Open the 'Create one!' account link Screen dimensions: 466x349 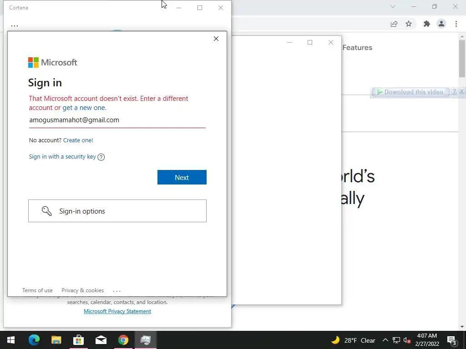[x=78, y=140]
